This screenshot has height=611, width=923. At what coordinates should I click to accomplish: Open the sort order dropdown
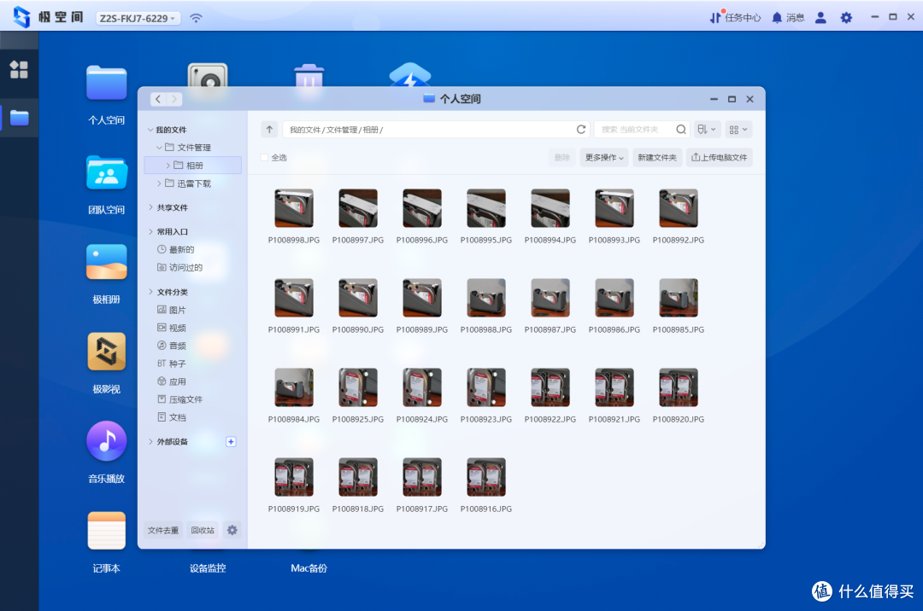click(707, 129)
